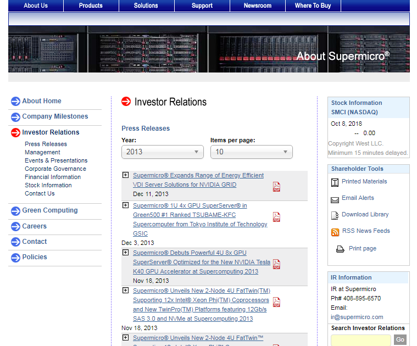417x346 pixels.
Task: Click ir@supermicro.com email link
Action: (357, 317)
